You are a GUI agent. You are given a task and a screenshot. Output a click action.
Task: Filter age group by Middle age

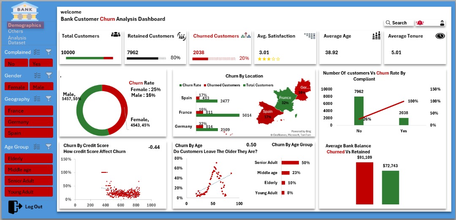[x=29, y=169]
